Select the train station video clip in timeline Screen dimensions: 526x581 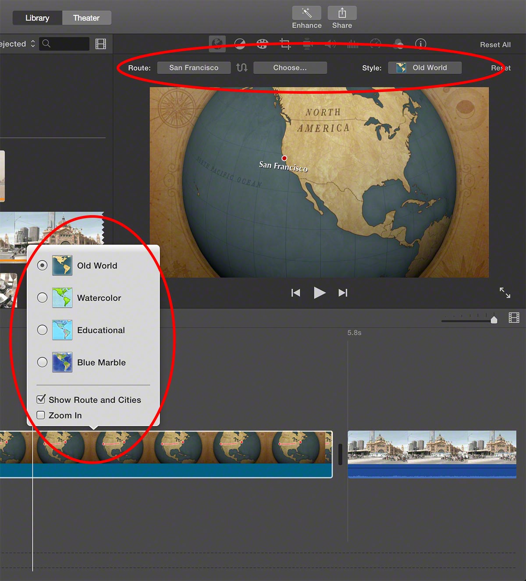(x=432, y=454)
